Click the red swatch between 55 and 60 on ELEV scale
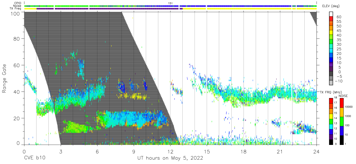 tap(331, 18)
